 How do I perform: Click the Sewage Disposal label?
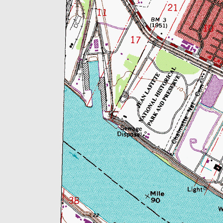point(129,132)
